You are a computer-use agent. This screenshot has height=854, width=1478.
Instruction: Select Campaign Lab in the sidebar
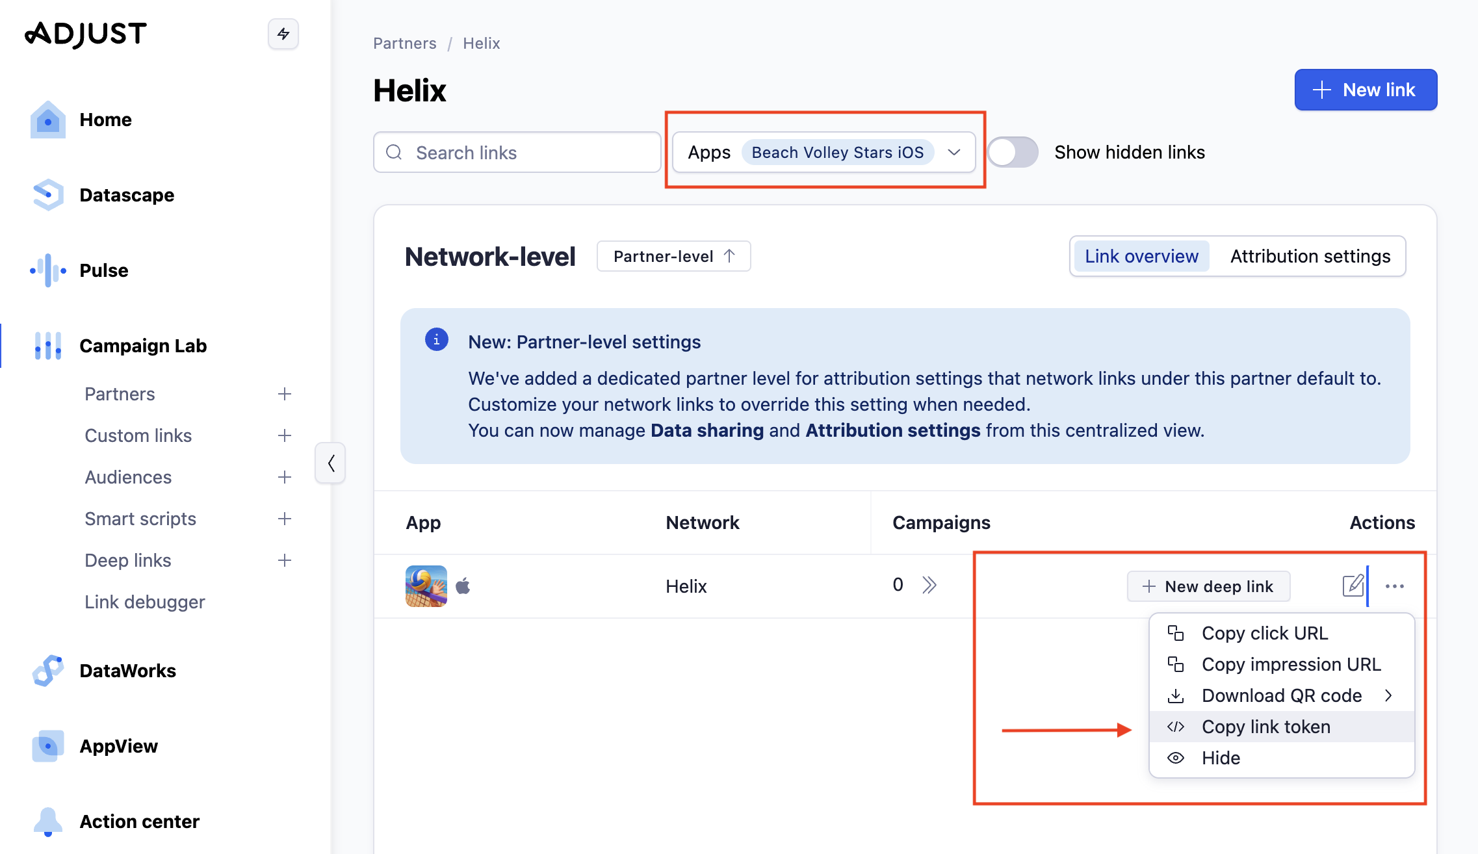click(x=143, y=346)
